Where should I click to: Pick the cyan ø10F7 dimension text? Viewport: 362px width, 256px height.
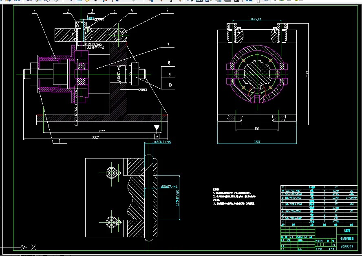pos(90,18)
